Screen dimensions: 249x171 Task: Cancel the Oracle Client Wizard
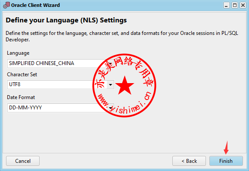click(x=23, y=161)
